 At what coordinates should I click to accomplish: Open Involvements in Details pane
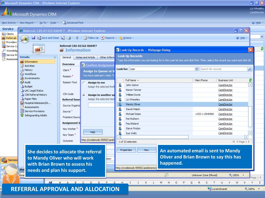(x=30, y=78)
